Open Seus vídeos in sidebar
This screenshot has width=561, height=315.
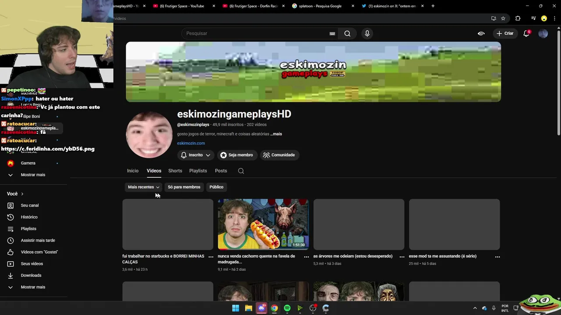point(32,264)
